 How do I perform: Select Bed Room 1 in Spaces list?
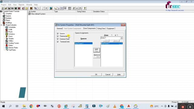(84, 43)
